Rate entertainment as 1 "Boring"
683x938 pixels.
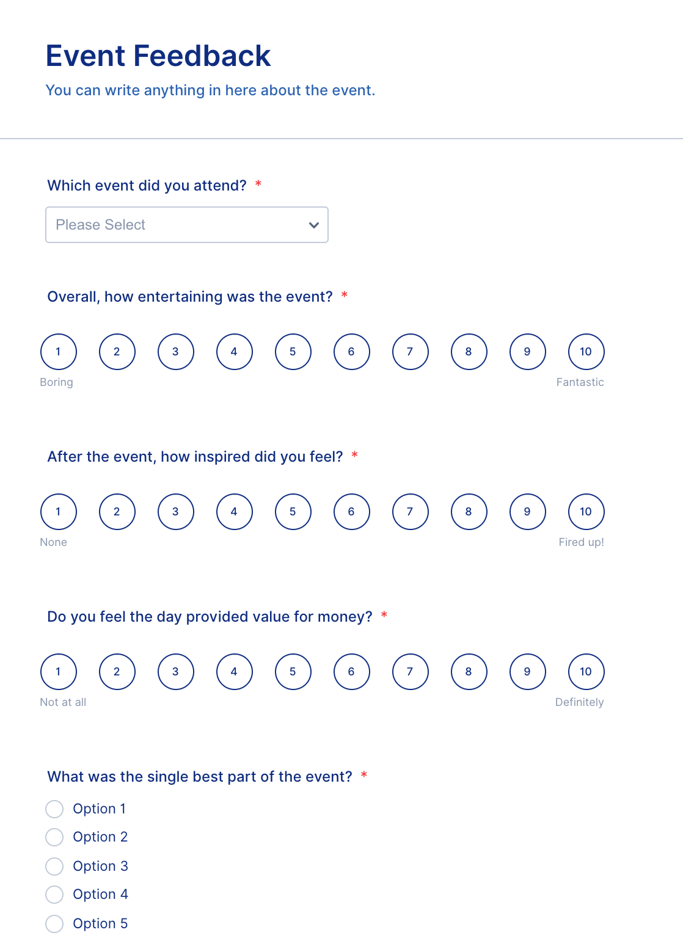tap(58, 351)
